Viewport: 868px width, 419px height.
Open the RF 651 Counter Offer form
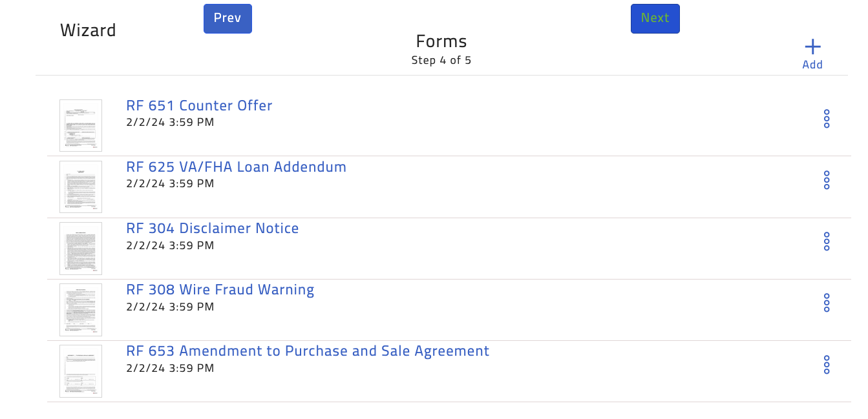pyautogui.click(x=199, y=105)
